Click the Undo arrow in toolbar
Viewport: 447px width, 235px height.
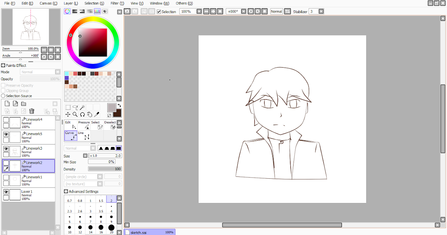(x=127, y=12)
